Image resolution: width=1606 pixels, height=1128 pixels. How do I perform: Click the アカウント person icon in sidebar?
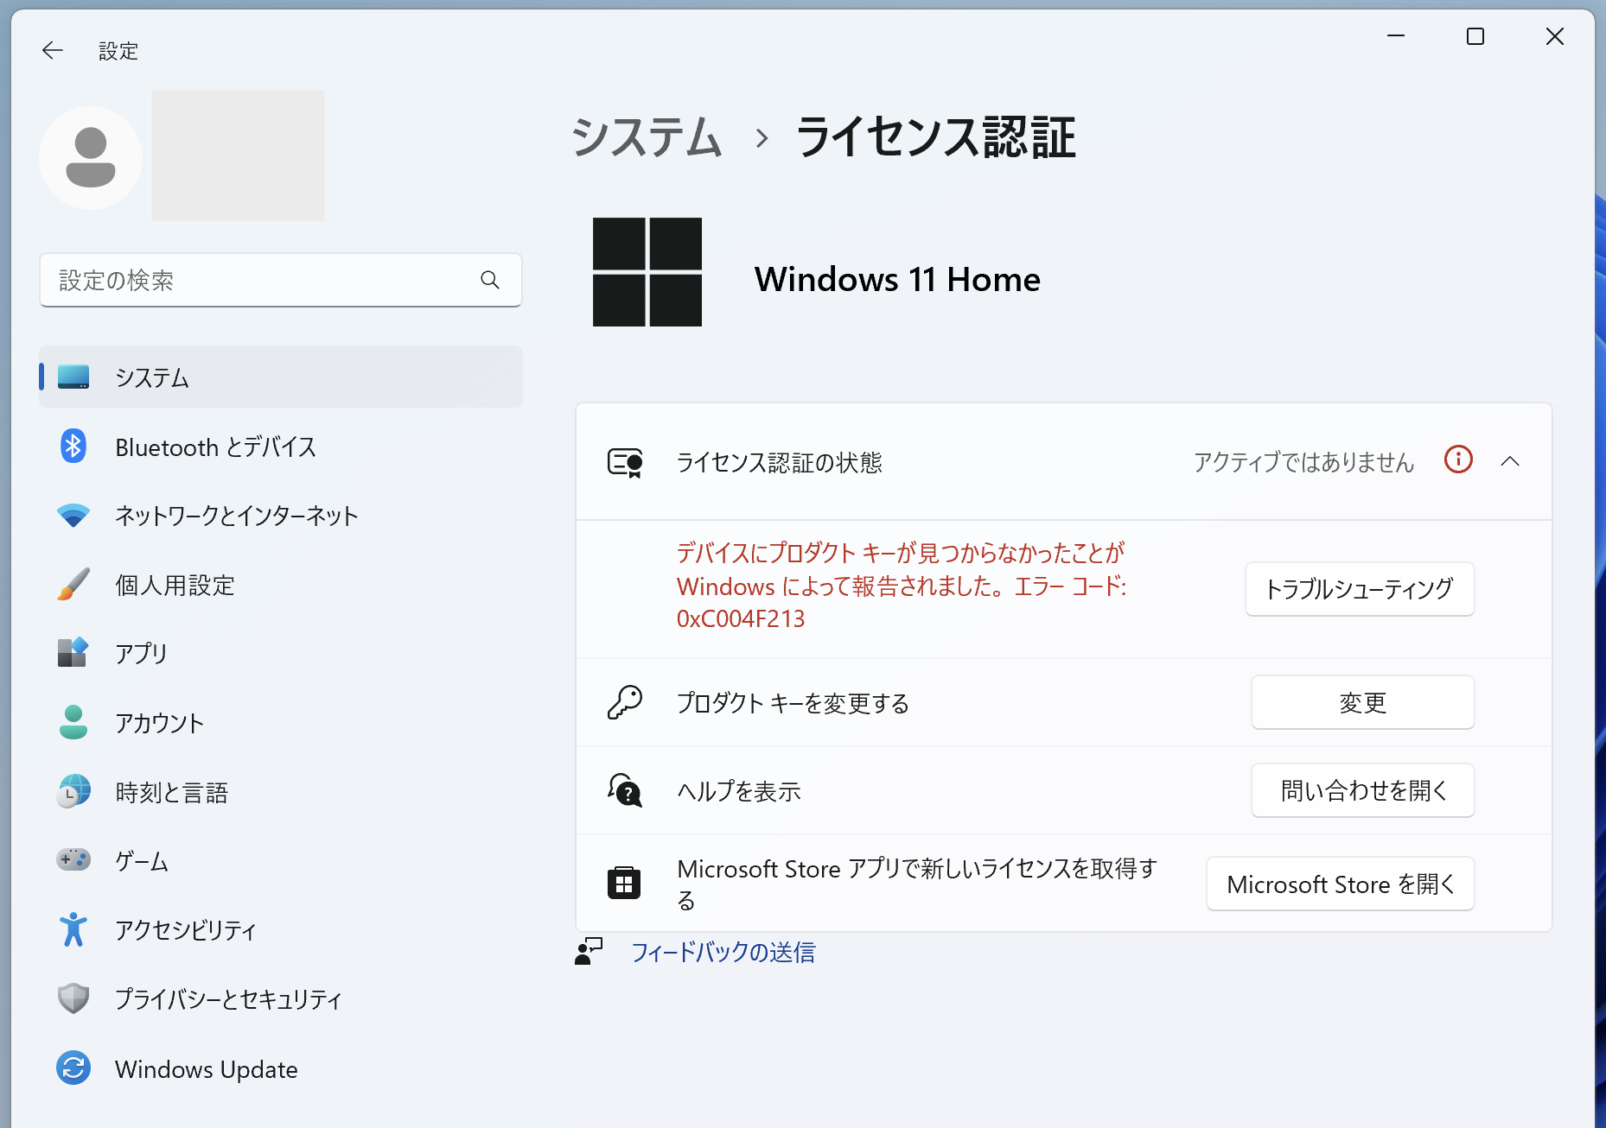pyautogui.click(x=73, y=722)
